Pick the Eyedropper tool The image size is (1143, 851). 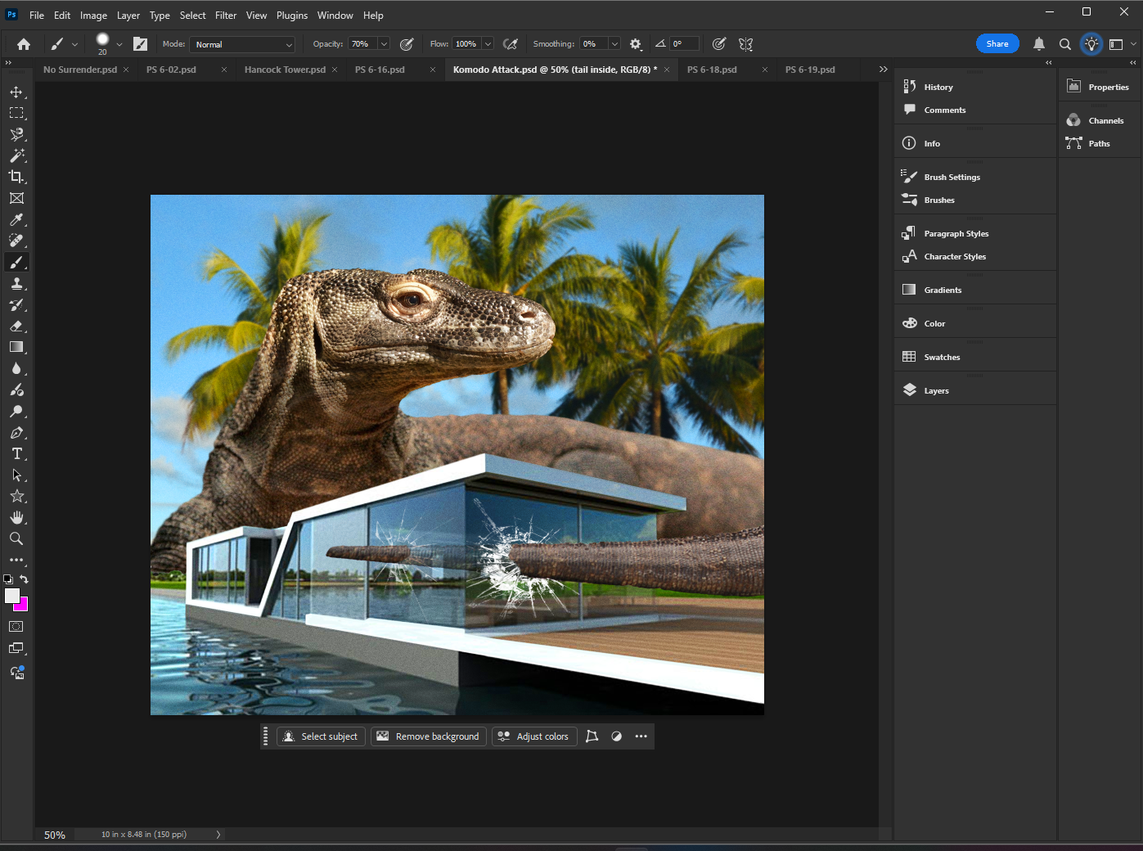coord(17,219)
